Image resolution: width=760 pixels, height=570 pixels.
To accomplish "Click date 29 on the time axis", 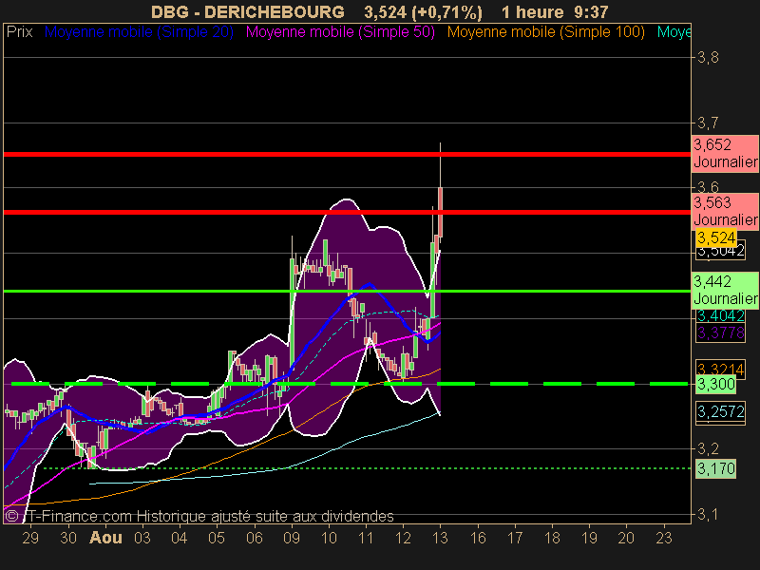I will click(30, 538).
